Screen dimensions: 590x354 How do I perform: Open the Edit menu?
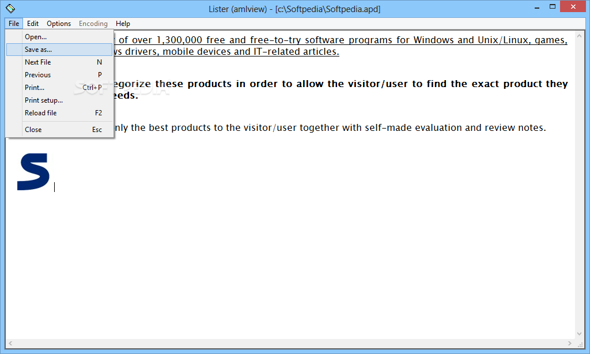tap(33, 23)
